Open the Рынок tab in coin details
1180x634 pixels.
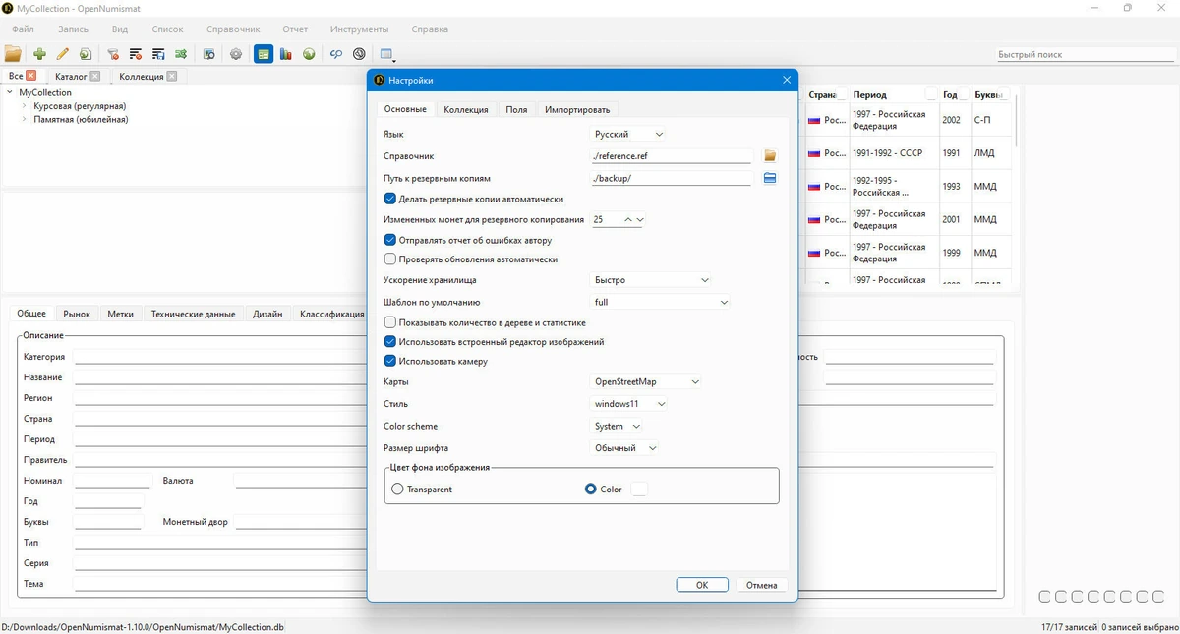click(x=77, y=314)
